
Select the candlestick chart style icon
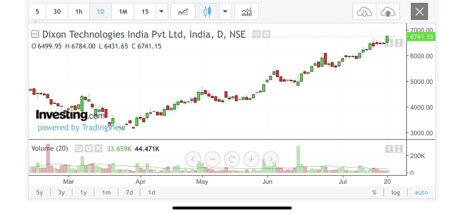(x=208, y=12)
